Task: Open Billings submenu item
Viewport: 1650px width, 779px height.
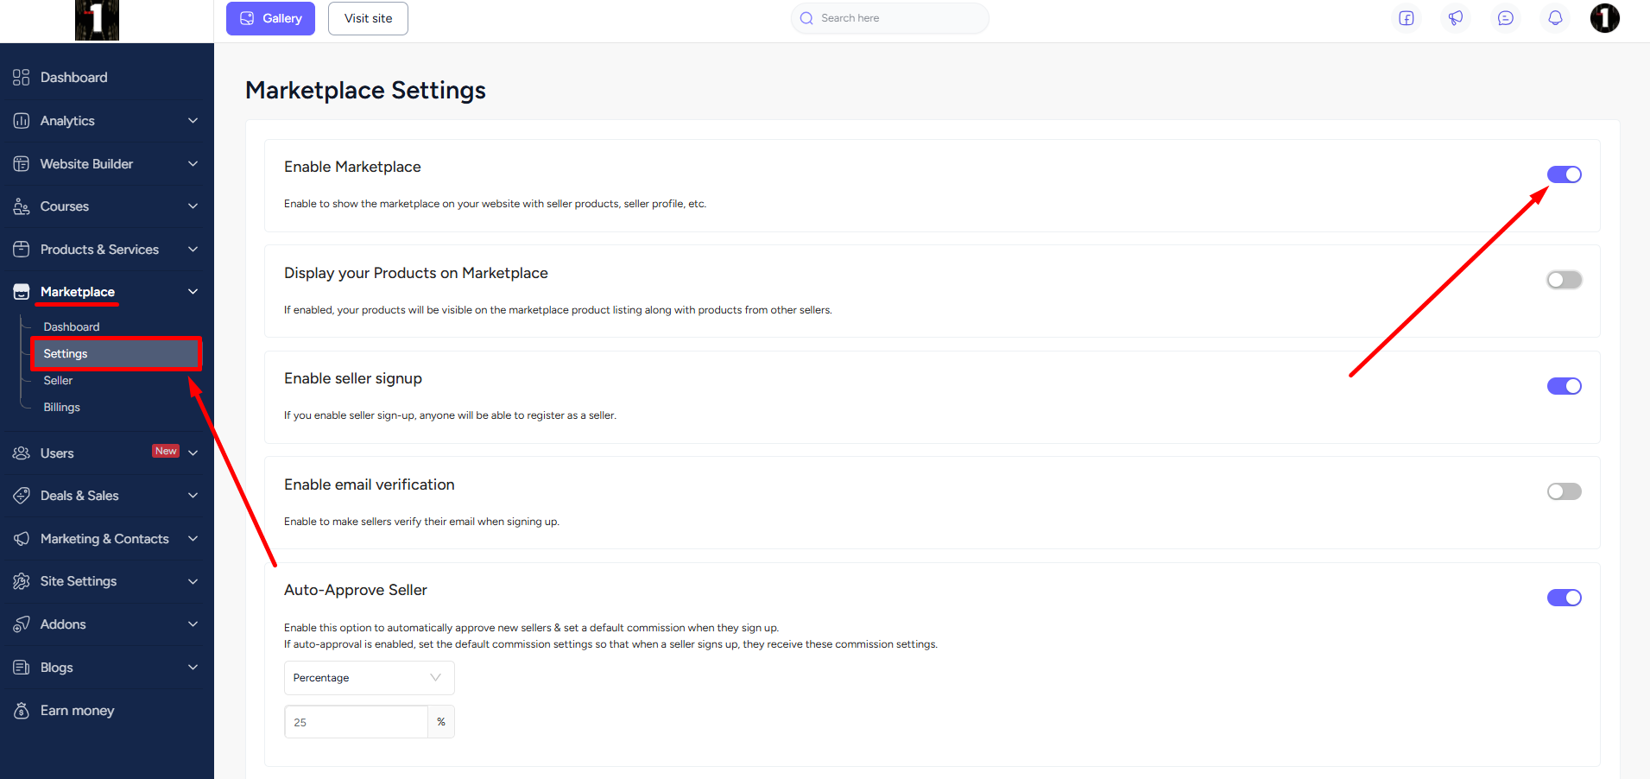Action: (61, 408)
